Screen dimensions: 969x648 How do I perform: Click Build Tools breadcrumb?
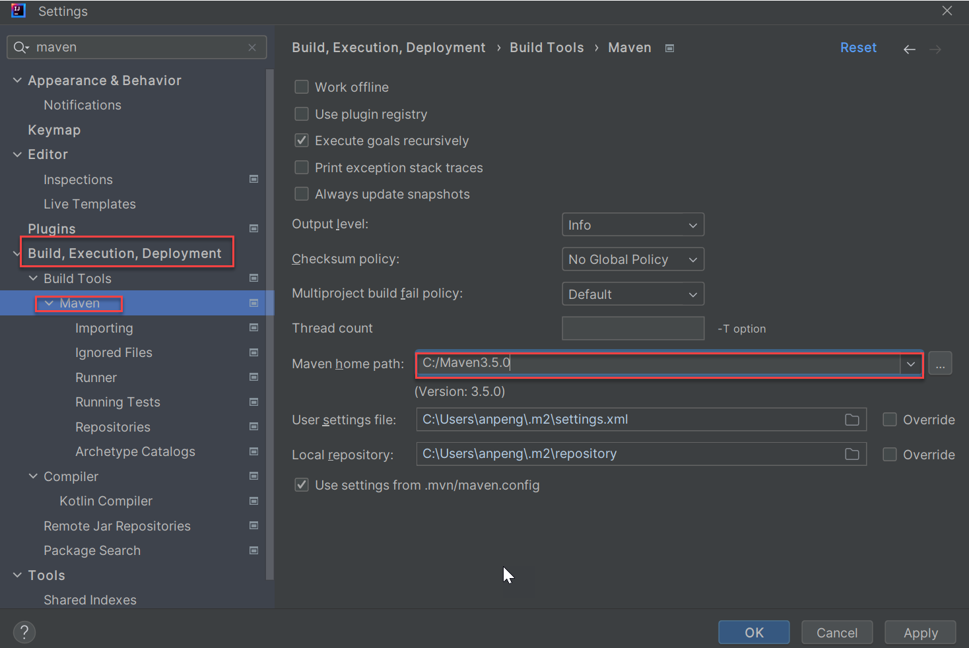point(547,48)
